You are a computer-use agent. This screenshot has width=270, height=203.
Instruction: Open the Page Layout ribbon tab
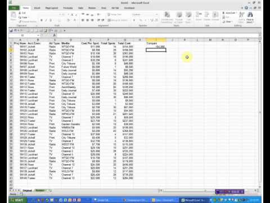pyautogui.click(x=52, y=8)
